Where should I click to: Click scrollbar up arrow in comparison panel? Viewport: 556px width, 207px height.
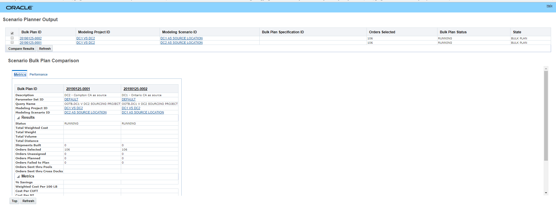click(546, 69)
